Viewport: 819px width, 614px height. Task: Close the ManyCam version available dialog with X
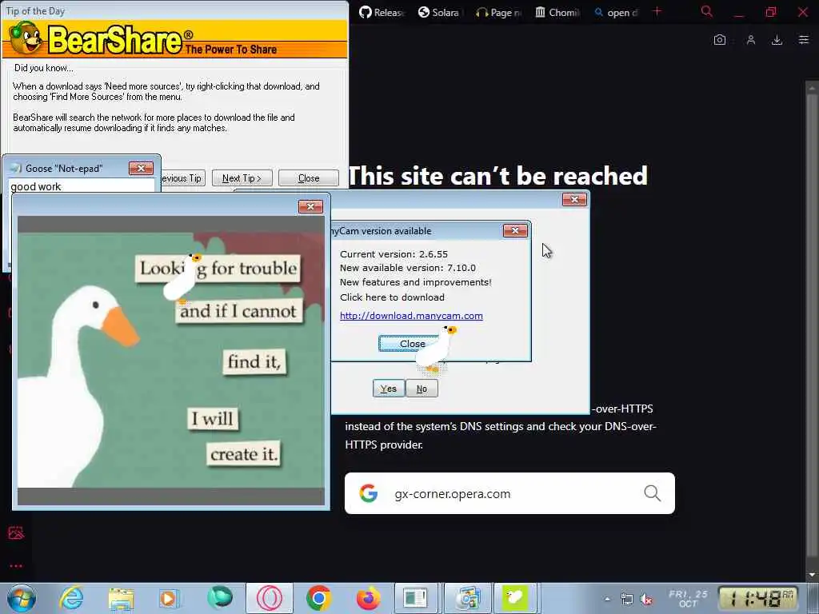515,231
